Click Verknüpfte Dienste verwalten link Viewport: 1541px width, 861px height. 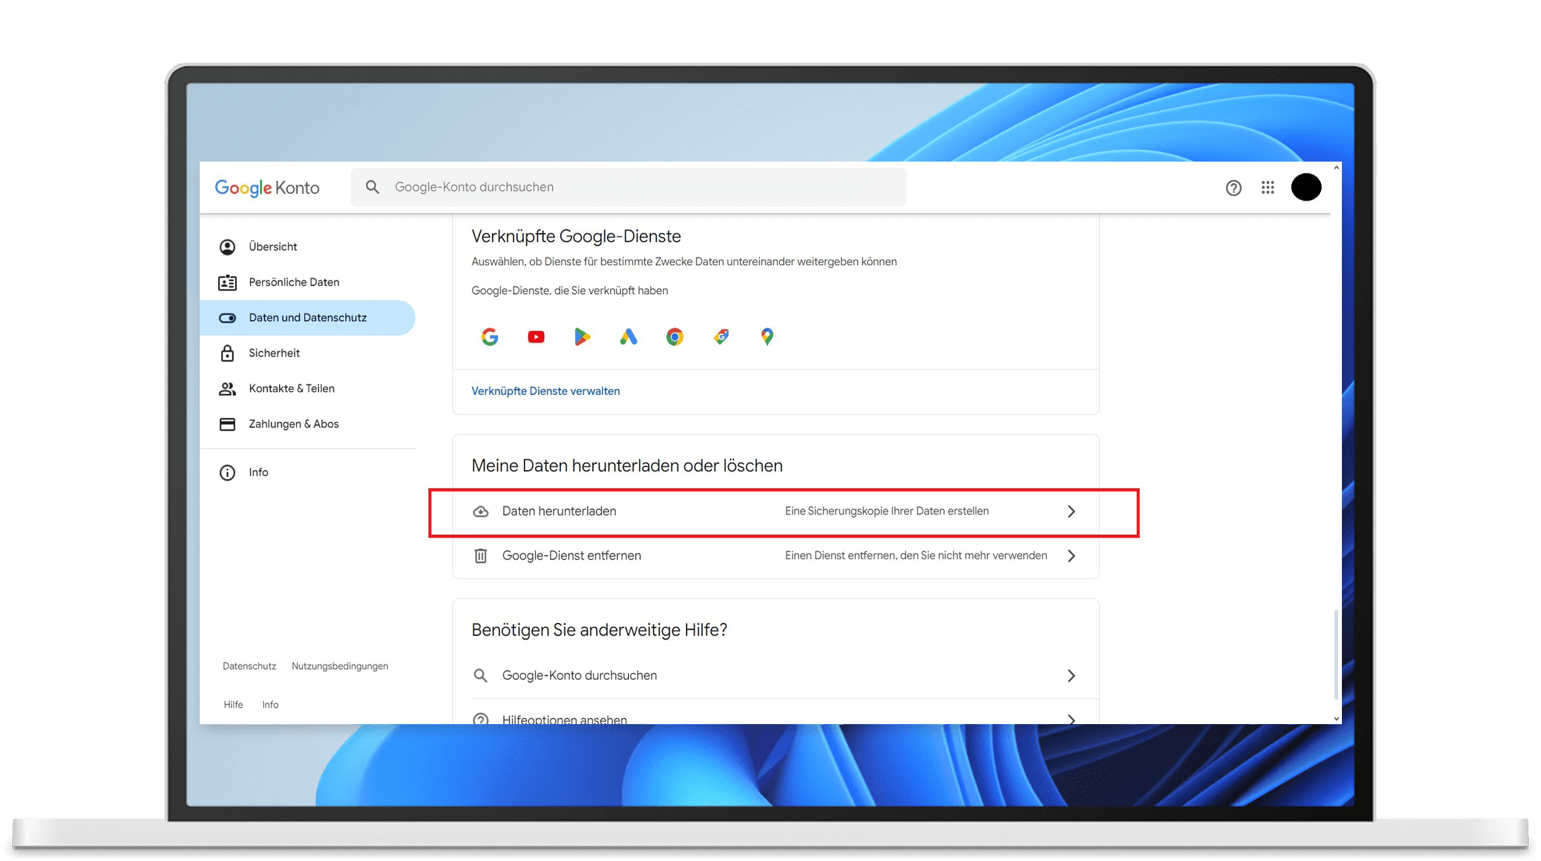click(x=546, y=391)
